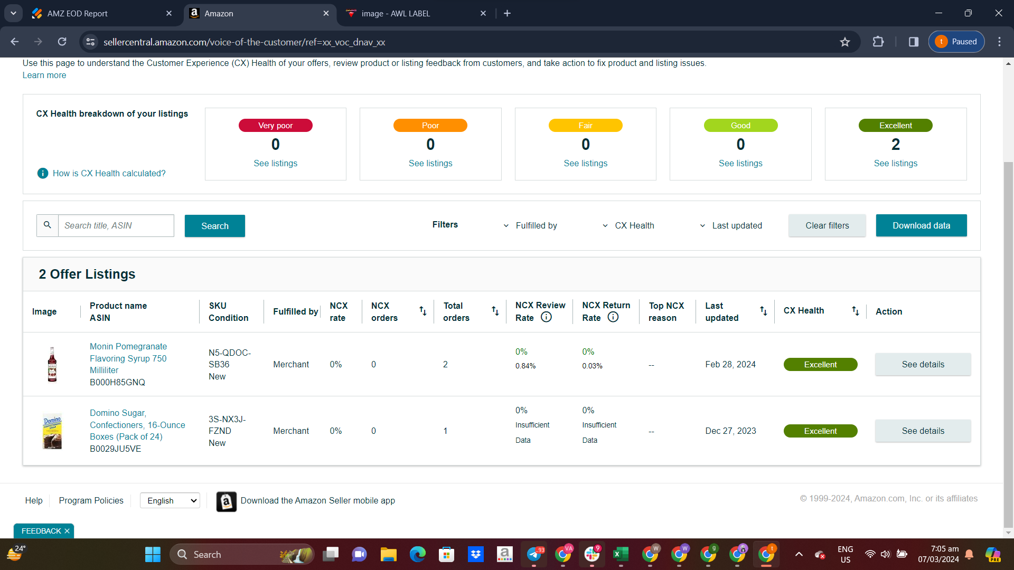Viewport: 1014px width, 570px height.
Task: Click the NCX Return Rate info icon
Action: (x=613, y=317)
